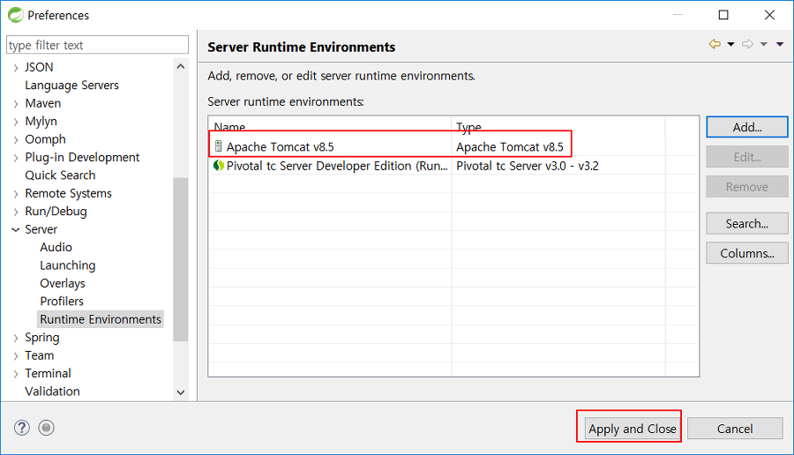Click Apply and Close
Viewport: 794px width, 455px height.
click(632, 429)
